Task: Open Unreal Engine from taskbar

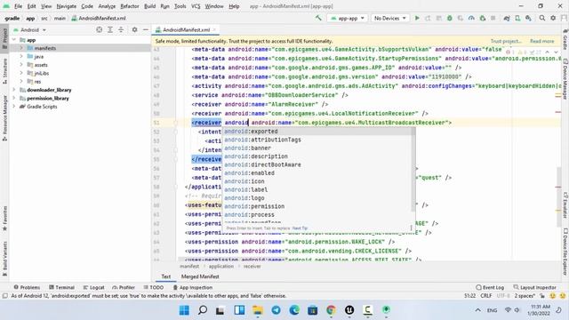Action: (349, 310)
